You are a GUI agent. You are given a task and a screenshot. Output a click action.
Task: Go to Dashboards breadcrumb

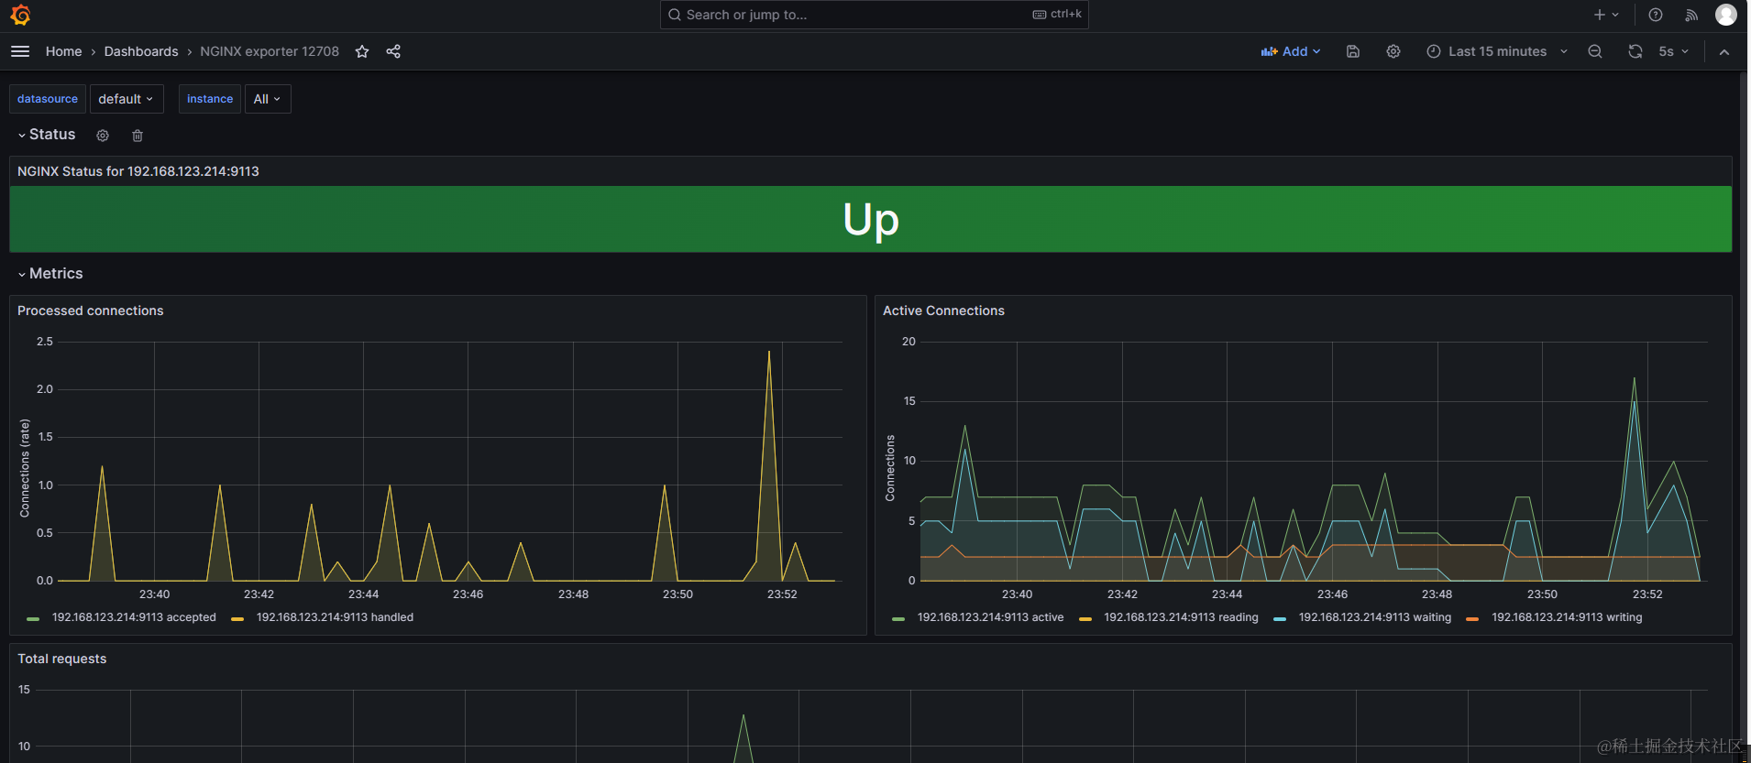pos(141,51)
